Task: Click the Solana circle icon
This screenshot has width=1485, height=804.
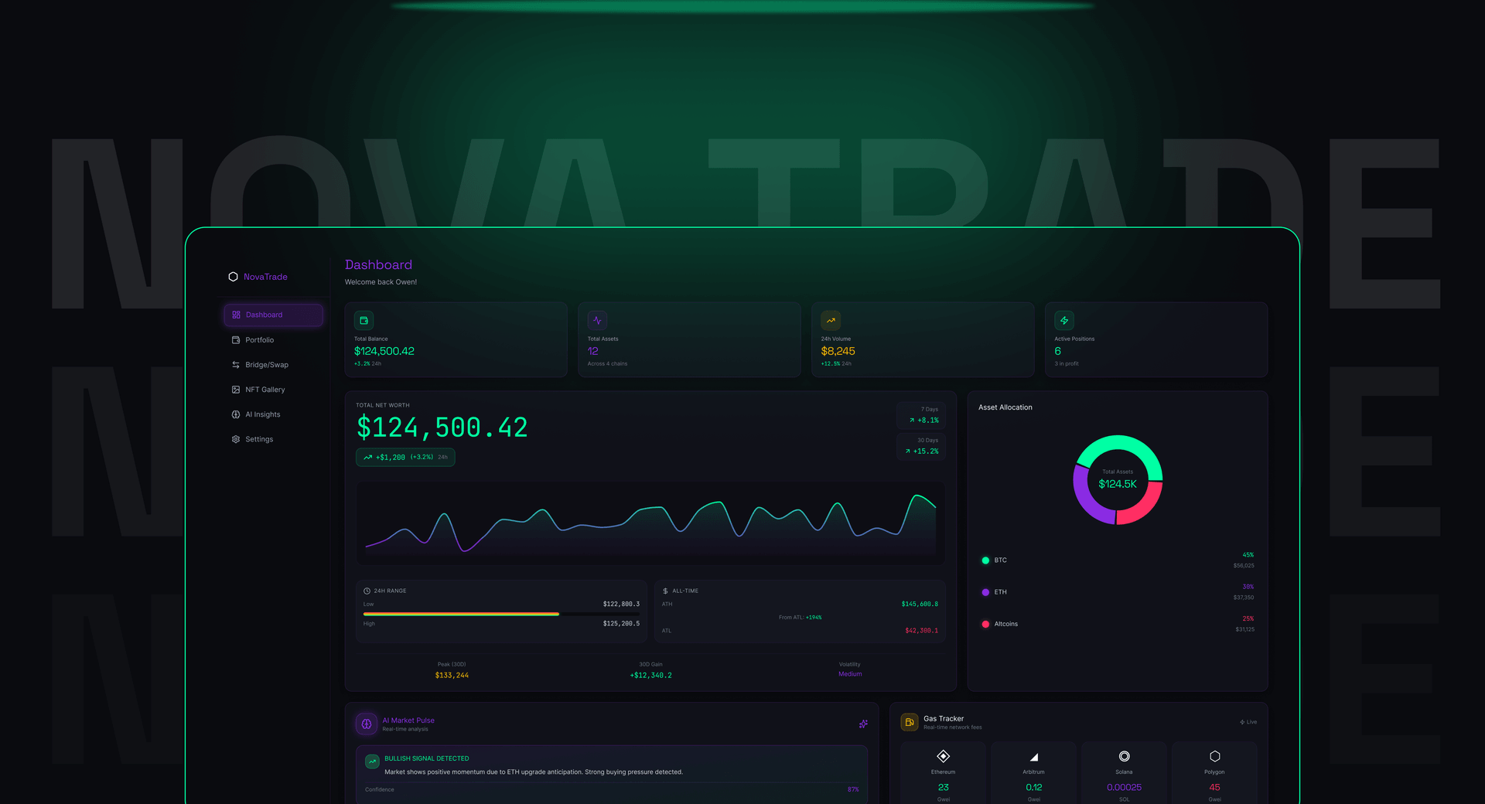Action: pyautogui.click(x=1125, y=756)
